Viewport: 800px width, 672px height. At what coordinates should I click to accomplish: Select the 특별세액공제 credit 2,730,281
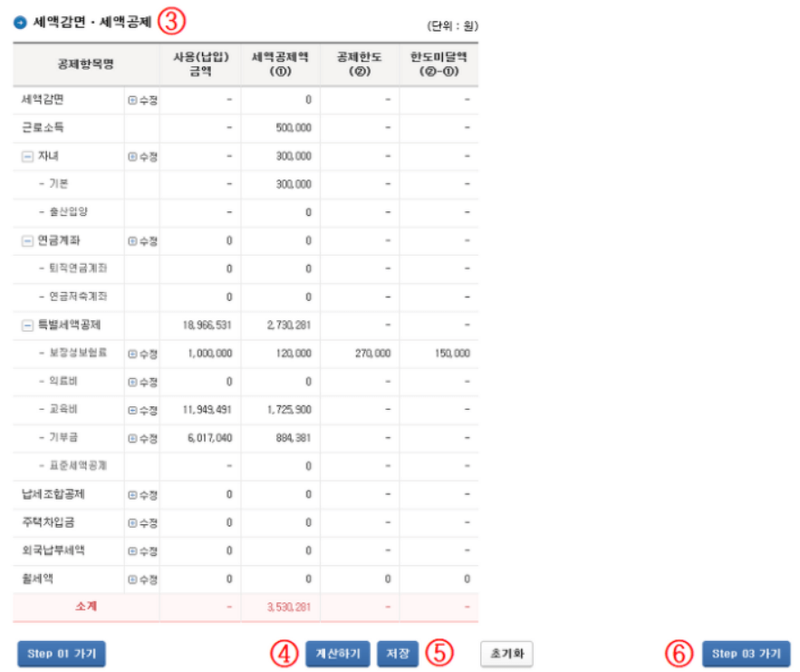[289, 326]
